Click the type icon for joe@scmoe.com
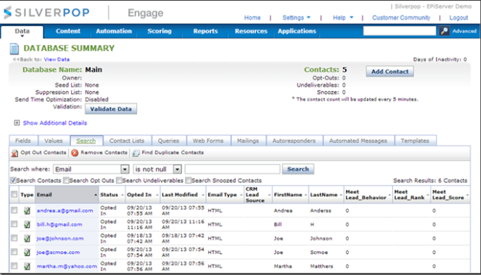This screenshot has height=275, width=481. [27, 252]
